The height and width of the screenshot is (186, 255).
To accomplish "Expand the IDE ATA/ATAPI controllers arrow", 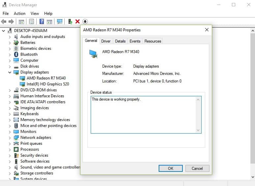I will [x=10, y=102].
